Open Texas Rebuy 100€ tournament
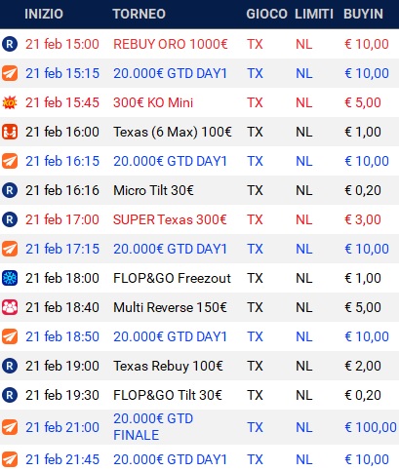Viewport: 399px width, 471px height. click(168, 367)
